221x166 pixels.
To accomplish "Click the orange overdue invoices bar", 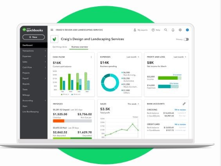I will click(x=59, y=121).
